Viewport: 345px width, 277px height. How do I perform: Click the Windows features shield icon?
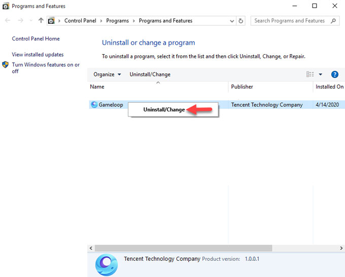click(5, 65)
